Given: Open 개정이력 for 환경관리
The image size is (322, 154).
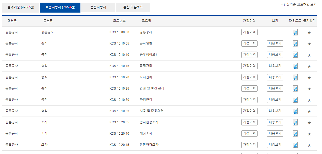Looking at the screenshot, I should point(249,100).
